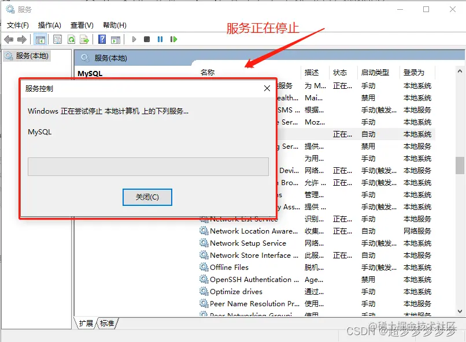Open the Properties toolbar icon
The image size is (466, 342).
(x=57, y=39)
